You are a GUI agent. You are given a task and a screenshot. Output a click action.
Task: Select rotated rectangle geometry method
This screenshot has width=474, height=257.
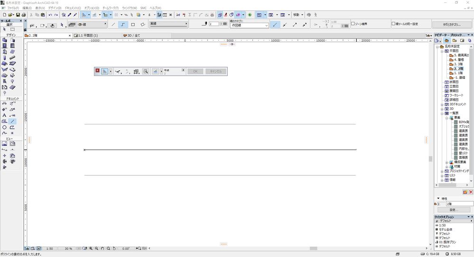(x=143, y=25)
